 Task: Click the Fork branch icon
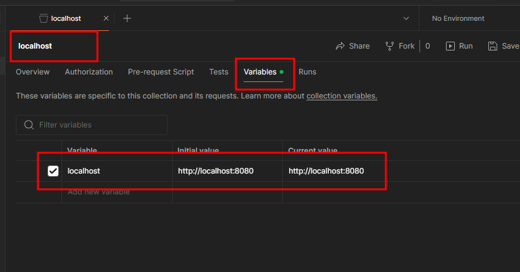click(x=390, y=46)
